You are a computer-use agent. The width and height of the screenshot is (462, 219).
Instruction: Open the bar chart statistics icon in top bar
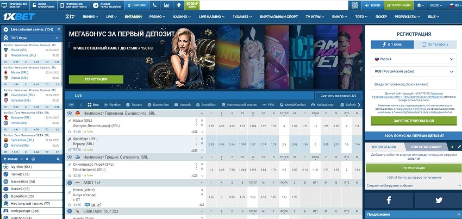(166, 5)
